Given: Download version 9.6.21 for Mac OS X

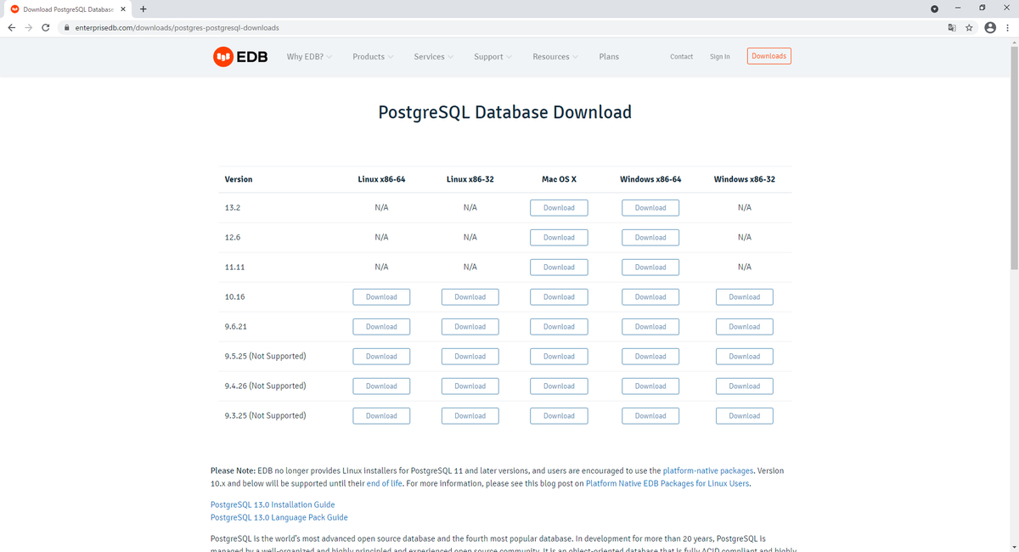Looking at the screenshot, I should (559, 327).
